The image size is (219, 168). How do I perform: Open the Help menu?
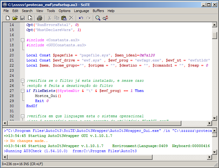coord(111,11)
